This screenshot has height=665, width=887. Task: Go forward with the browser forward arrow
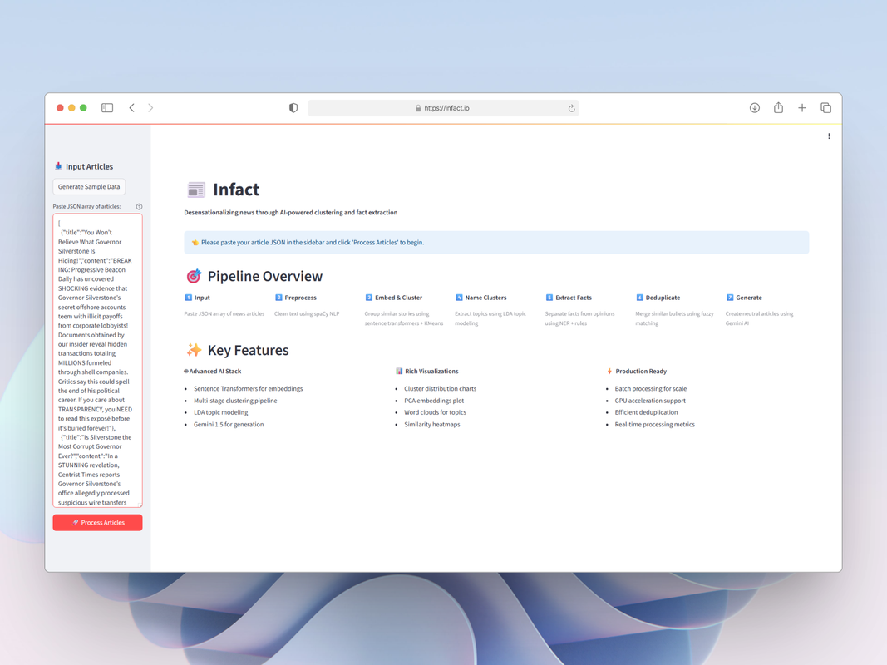tap(150, 107)
